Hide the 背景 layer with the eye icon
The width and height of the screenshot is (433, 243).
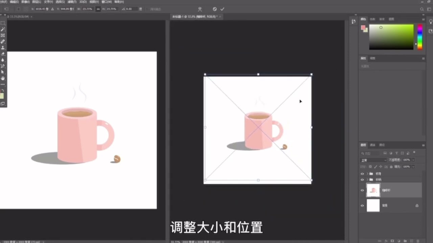362,206
